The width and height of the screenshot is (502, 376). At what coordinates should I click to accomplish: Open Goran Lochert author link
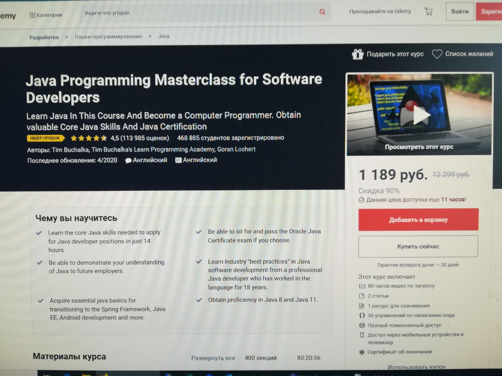236,149
